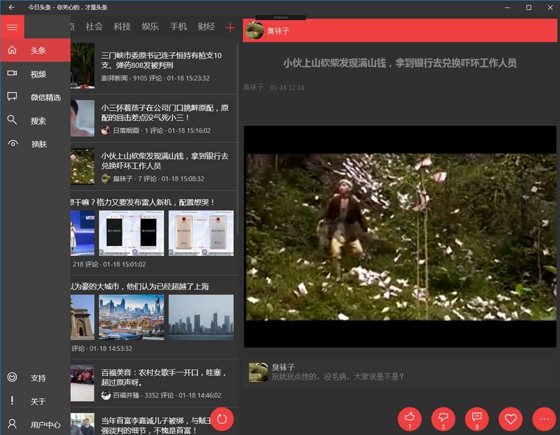The height and width of the screenshot is (435, 560).
Task: Click the plus icon to add channel
Action: 230,27
